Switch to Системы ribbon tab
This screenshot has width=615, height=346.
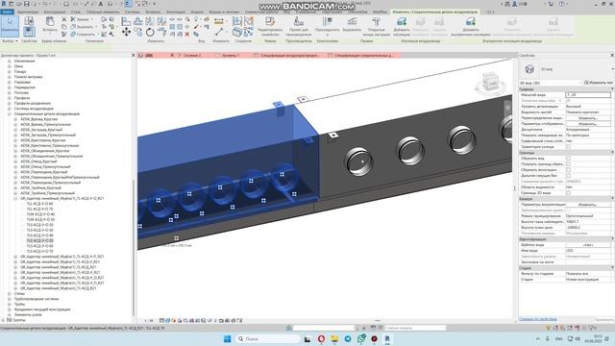click(133, 12)
